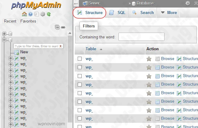This screenshot has height=128, width=198.
Task: Click the Server icon in breadcrumb
Action: [85, 4]
